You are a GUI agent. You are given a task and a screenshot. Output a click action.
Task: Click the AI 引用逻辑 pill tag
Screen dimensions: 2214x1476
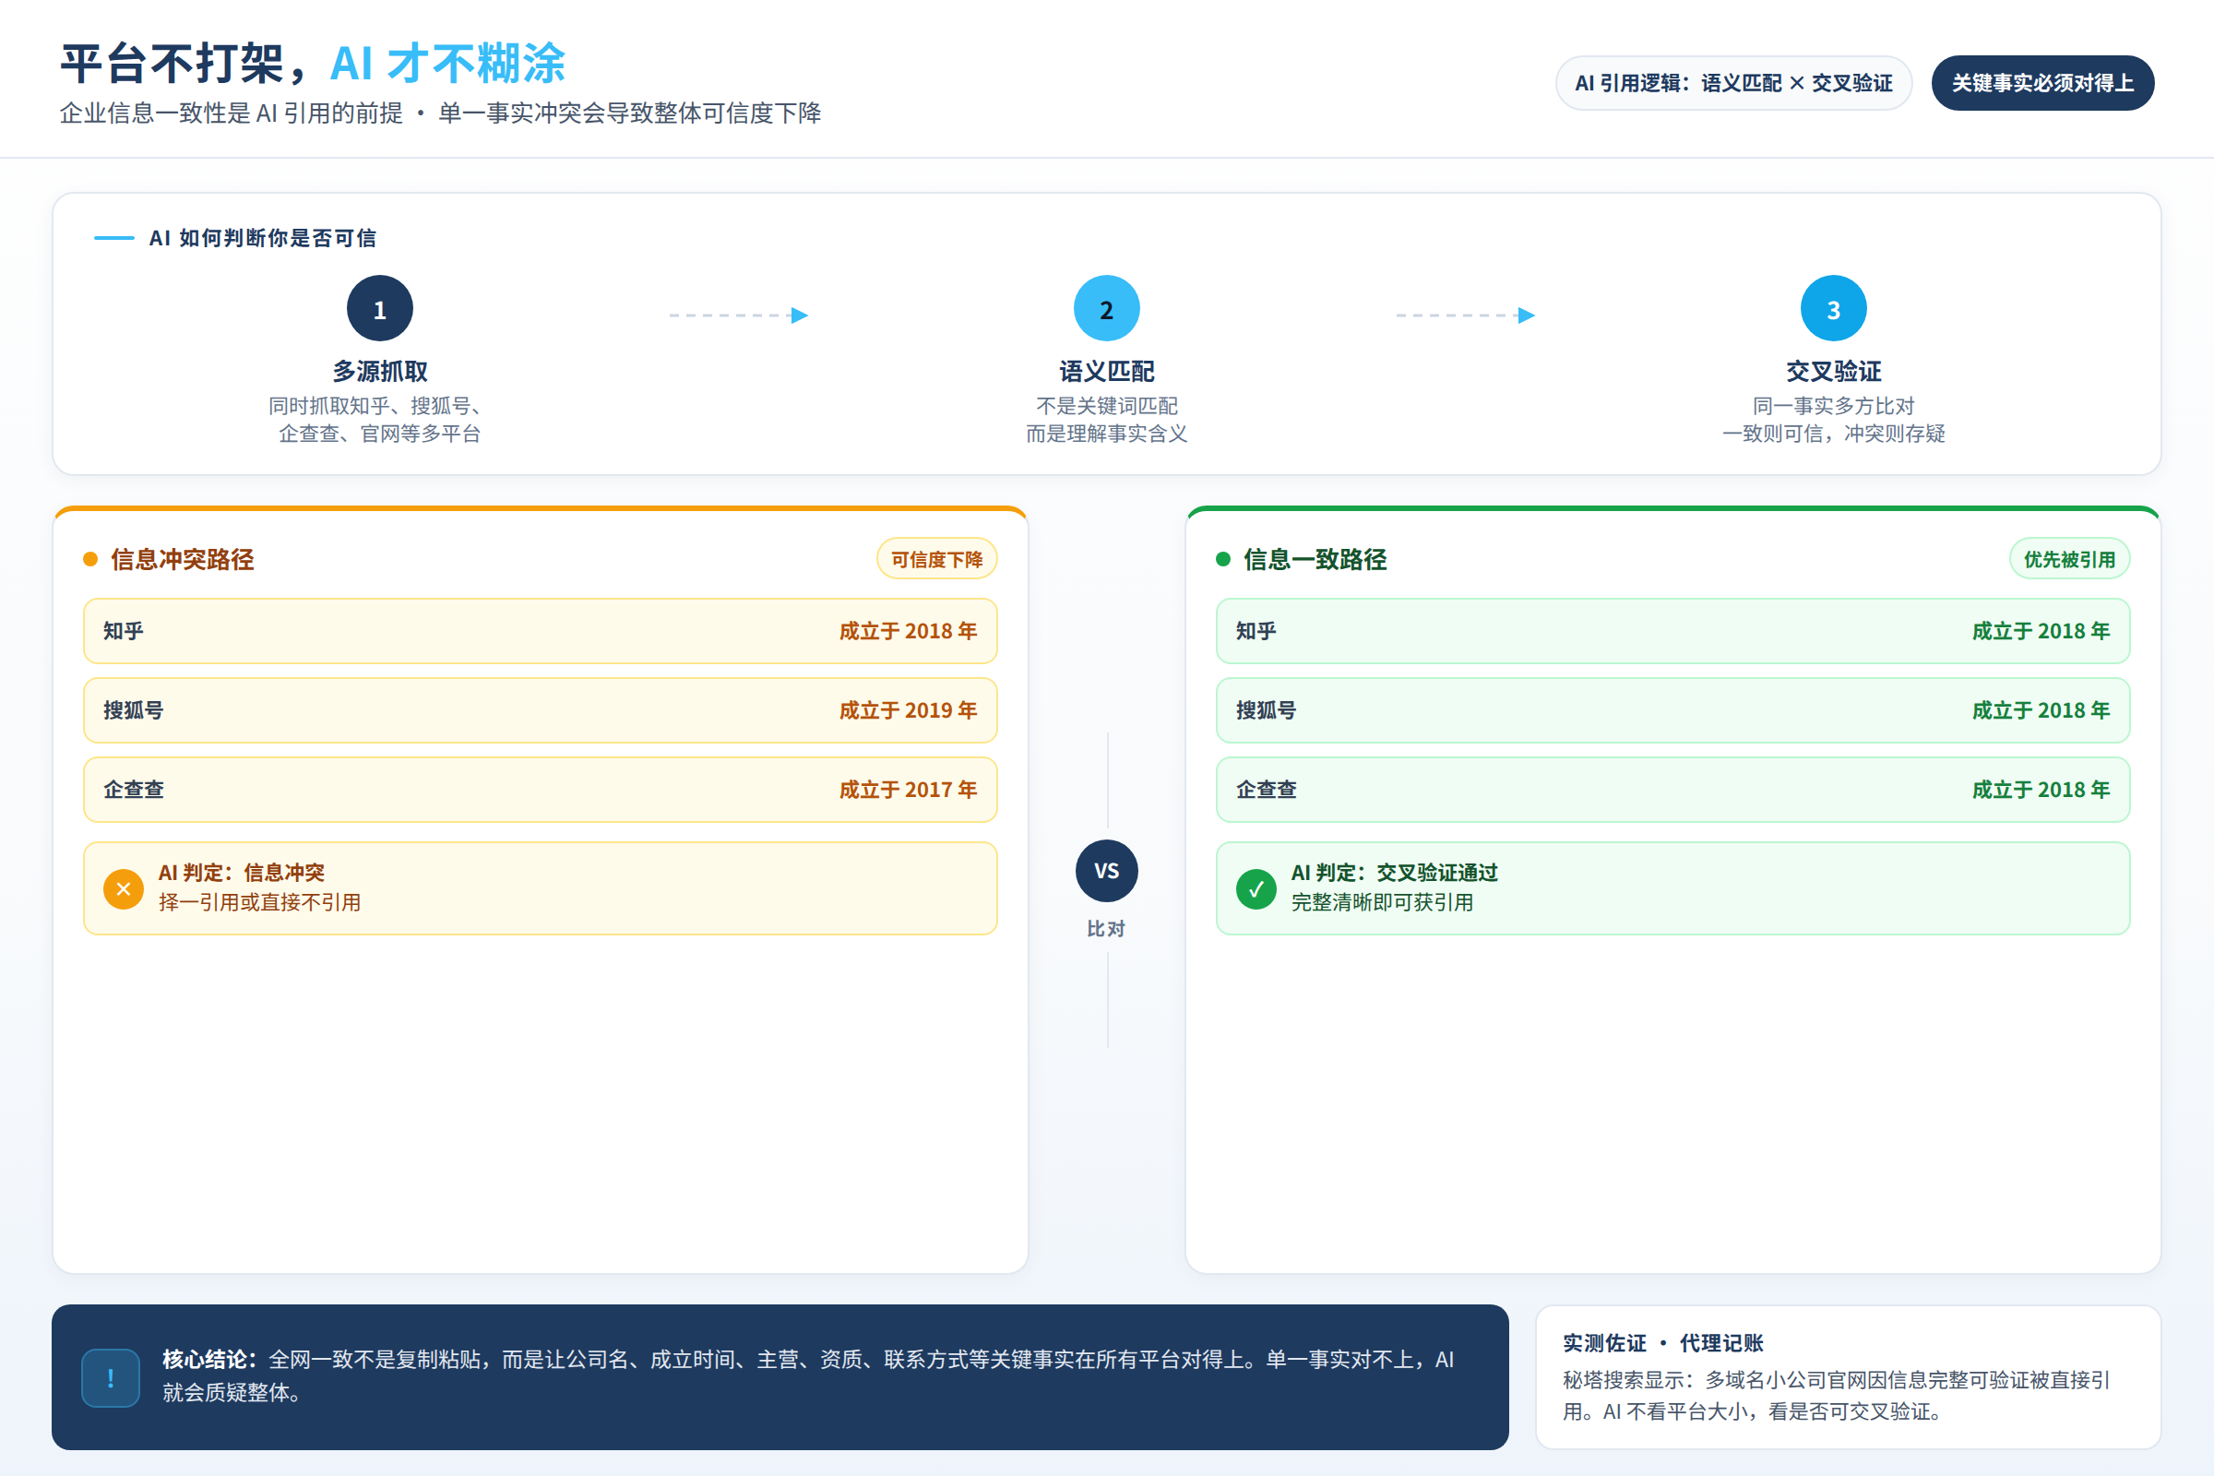(x=1733, y=83)
